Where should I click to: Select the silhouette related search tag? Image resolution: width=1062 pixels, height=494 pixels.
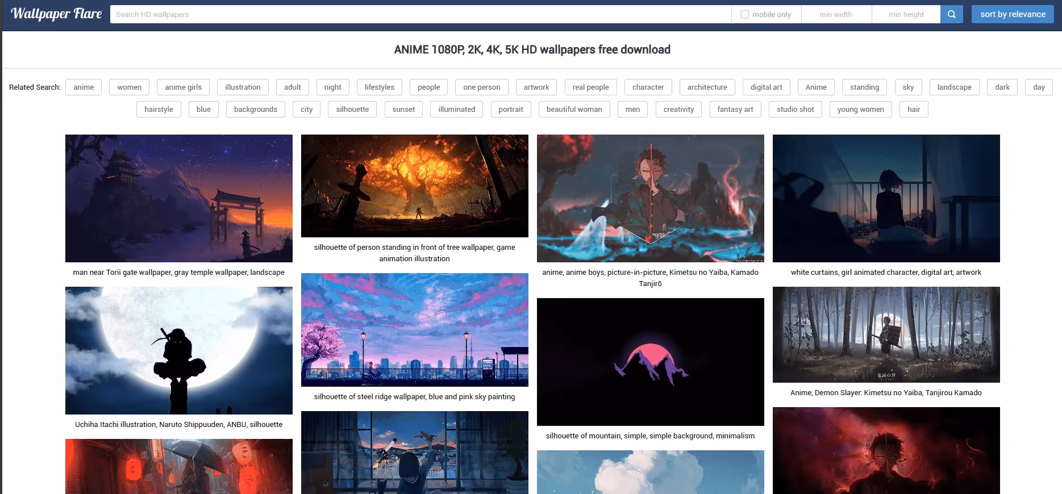[352, 109]
